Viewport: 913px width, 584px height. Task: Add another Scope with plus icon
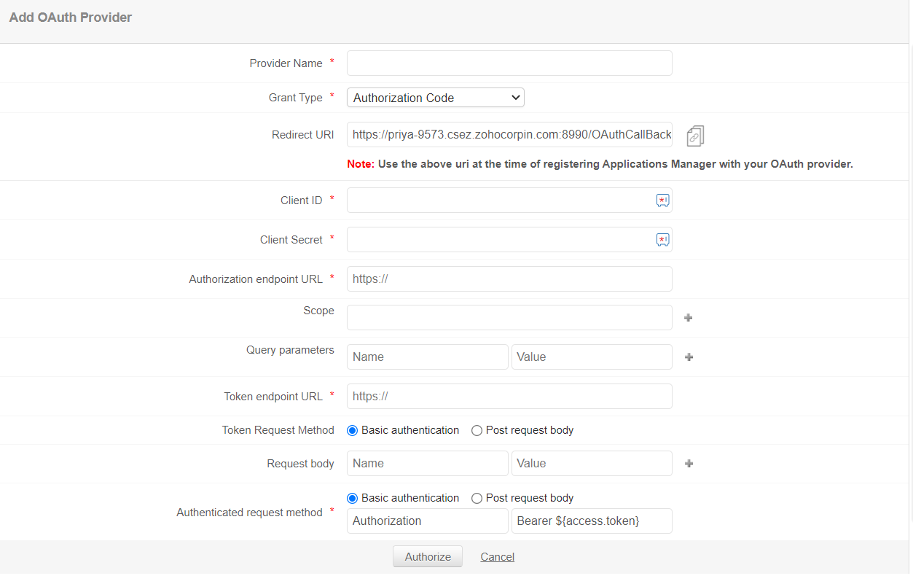(688, 318)
